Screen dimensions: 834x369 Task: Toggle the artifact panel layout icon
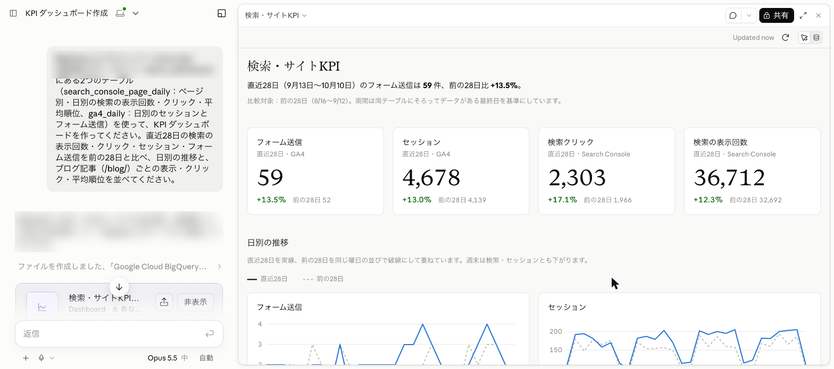click(222, 13)
